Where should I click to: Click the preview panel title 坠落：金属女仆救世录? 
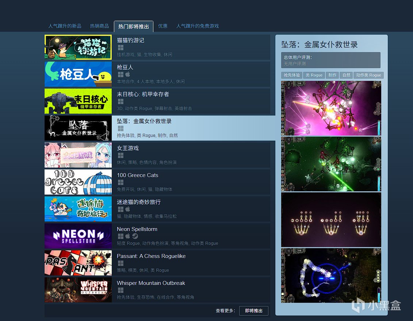tap(320, 45)
